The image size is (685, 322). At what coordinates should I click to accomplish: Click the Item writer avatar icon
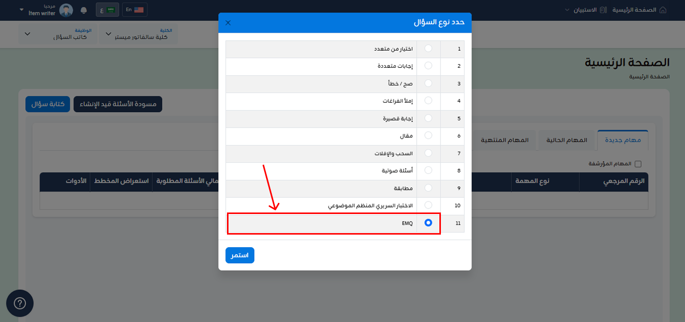click(x=66, y=10)
